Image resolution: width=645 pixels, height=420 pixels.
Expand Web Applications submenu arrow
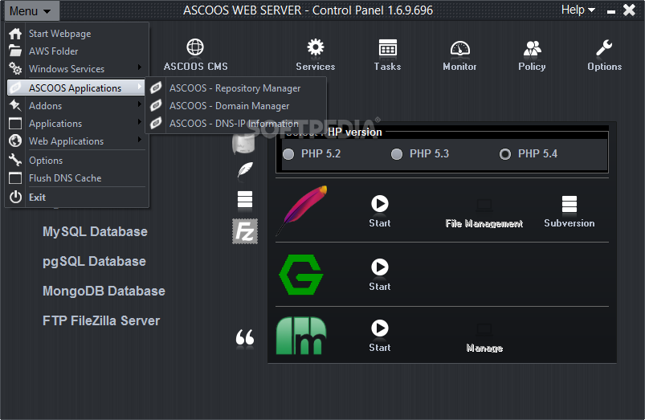(140, 140)
